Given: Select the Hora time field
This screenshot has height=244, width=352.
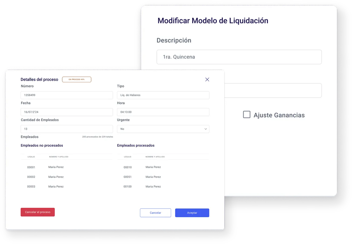Looking at the screenshot, I should coord(163,112).
